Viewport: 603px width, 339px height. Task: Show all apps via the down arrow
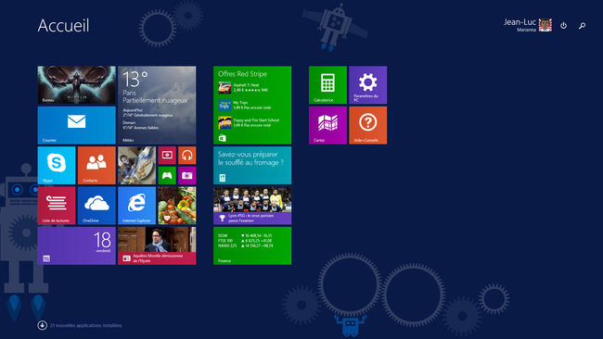[x=43, y=325]
